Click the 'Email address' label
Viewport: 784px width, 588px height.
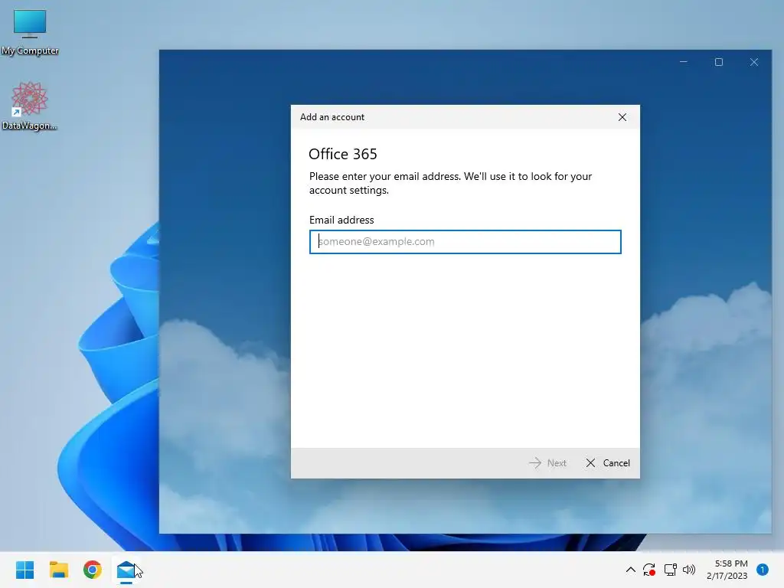click(341, 220)
